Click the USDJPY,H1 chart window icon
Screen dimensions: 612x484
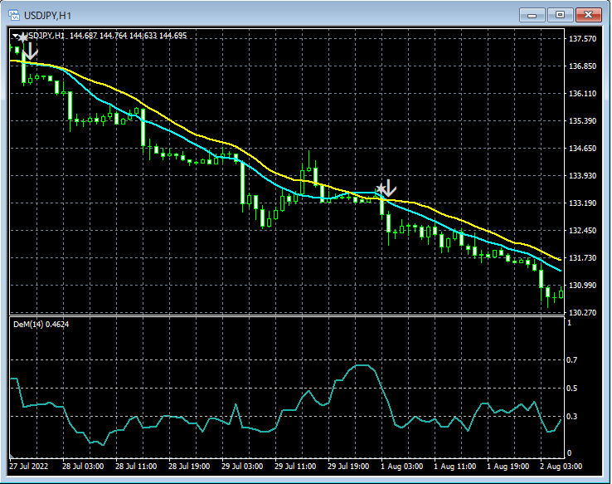[x=14, y=15]
